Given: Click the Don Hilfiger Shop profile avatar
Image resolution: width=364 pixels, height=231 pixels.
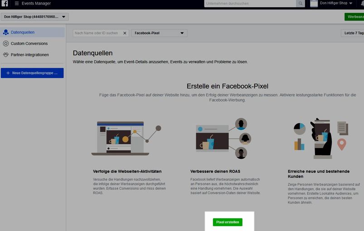Looking at the screenshot, I should (x=314, y=3).
